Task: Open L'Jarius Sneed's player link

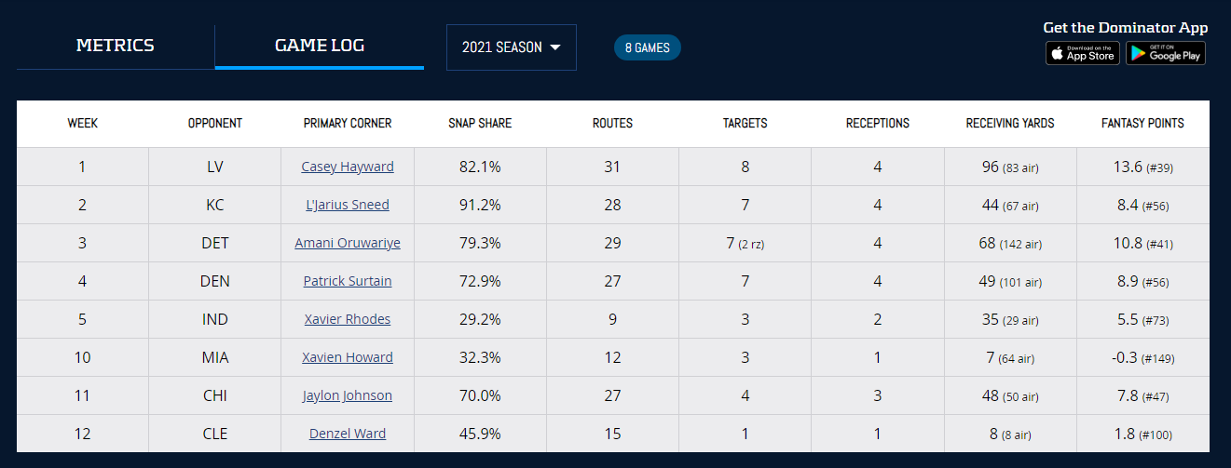Action: tap(348, 206)
